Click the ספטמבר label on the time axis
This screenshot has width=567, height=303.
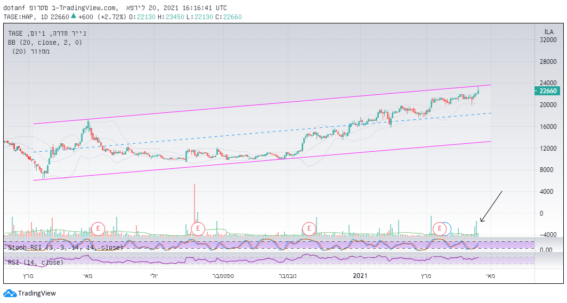point(223,276)
